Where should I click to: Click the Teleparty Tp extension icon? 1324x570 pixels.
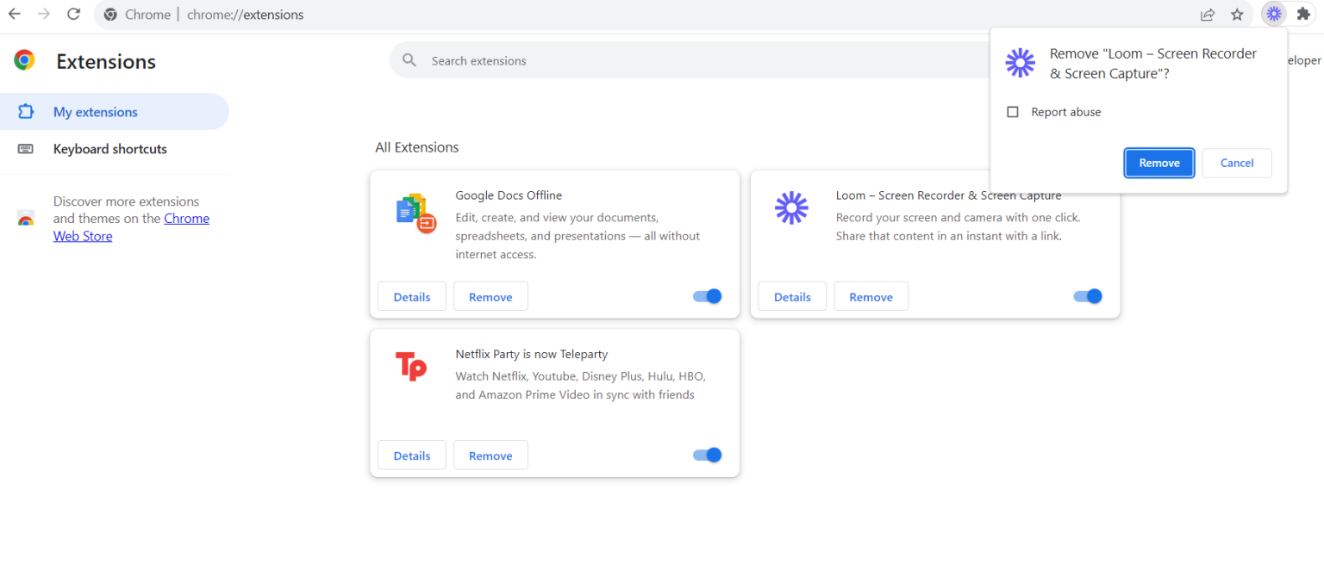411,367
